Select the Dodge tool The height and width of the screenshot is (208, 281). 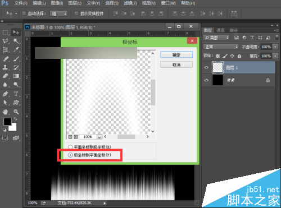pyautogui.click(x=16, y=85)
